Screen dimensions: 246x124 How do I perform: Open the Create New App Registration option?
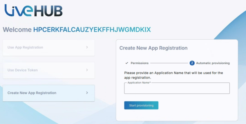[49, 93]
